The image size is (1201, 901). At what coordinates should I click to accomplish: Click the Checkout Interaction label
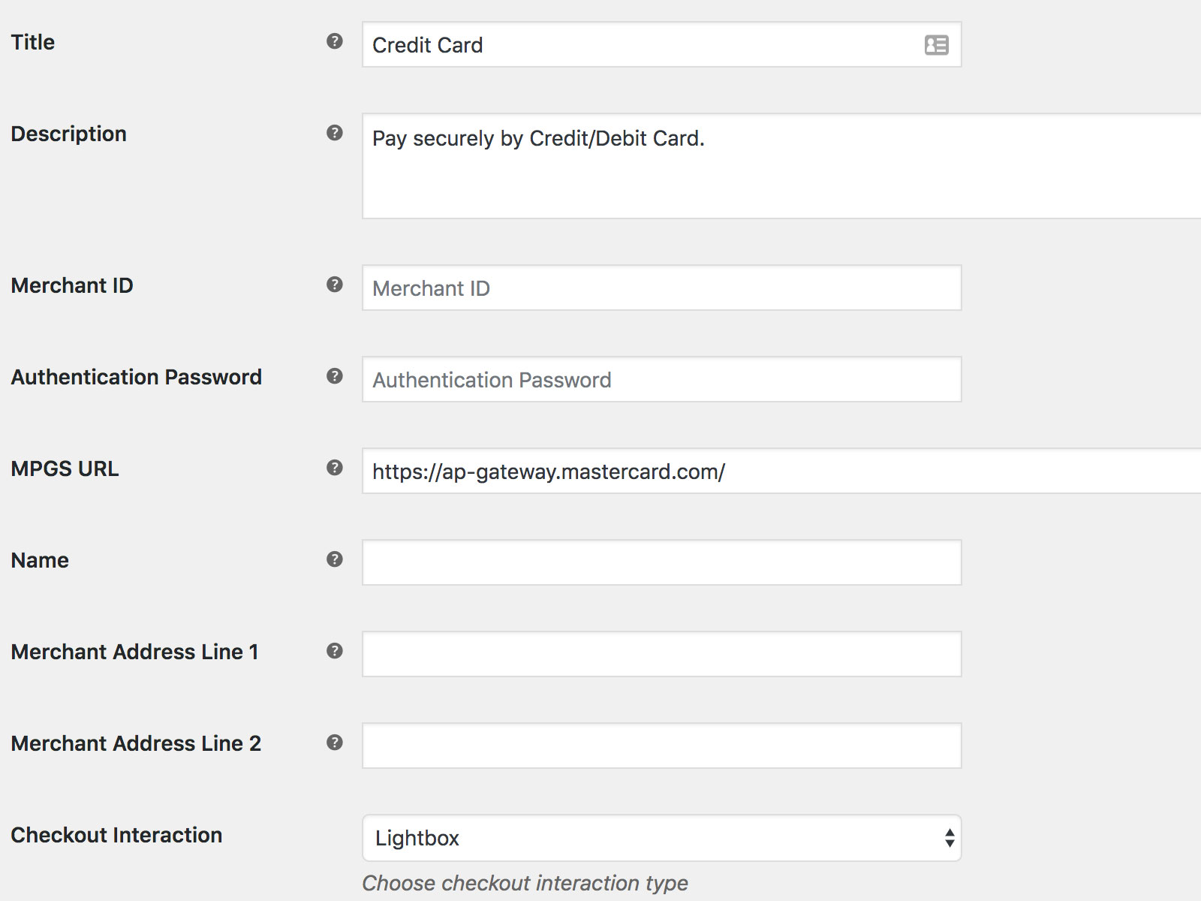(x=116, y=835)
